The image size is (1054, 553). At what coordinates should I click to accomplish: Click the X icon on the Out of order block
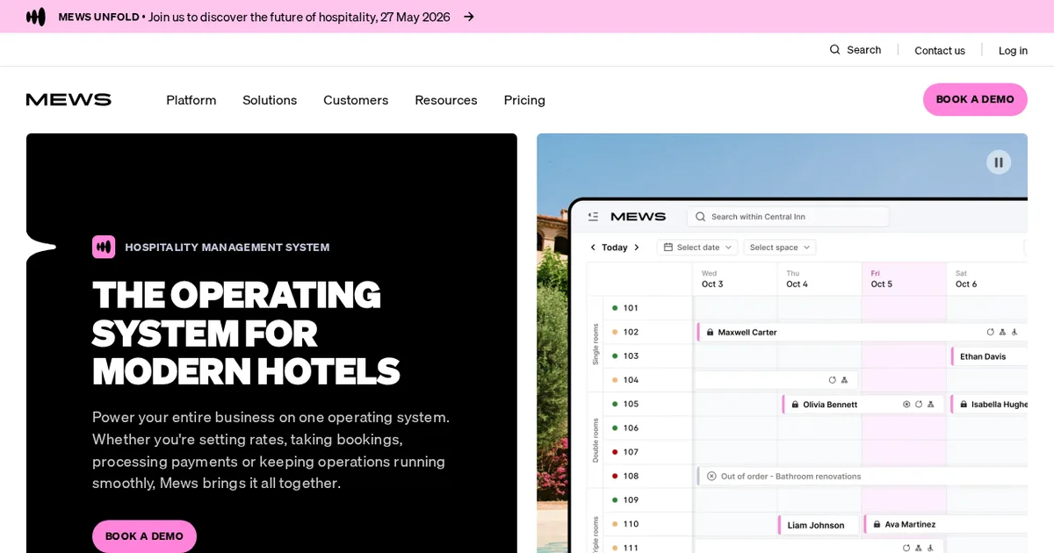[711, 476]
